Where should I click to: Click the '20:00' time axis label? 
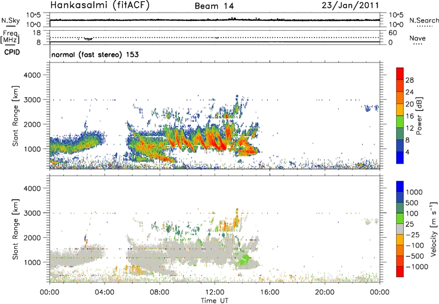click(x=324, y=292)
